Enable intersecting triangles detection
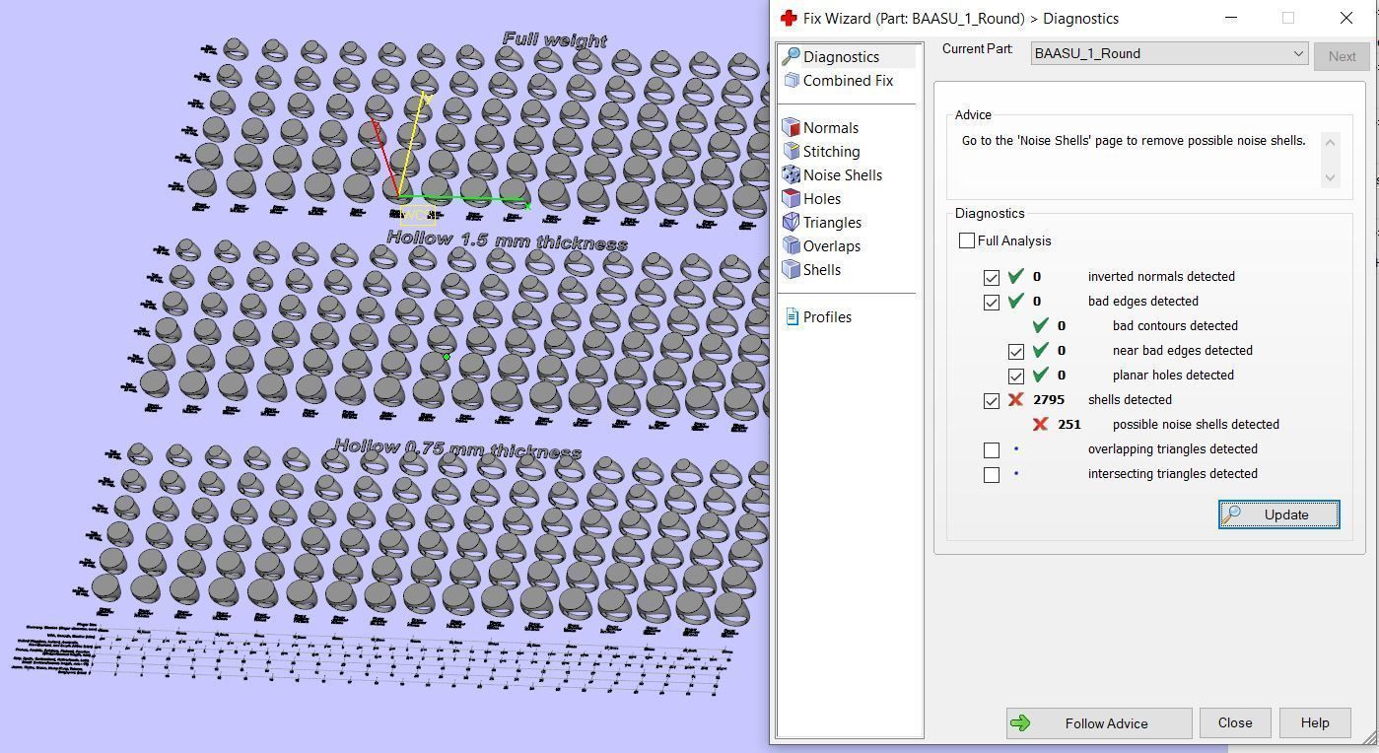1379x753 pixels. [x=992, y=475]
